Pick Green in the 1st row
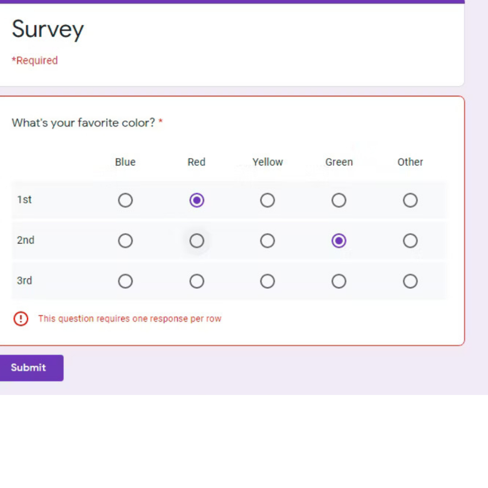The height and width of the screenshot is (488, 488). (x=339, y=200)
